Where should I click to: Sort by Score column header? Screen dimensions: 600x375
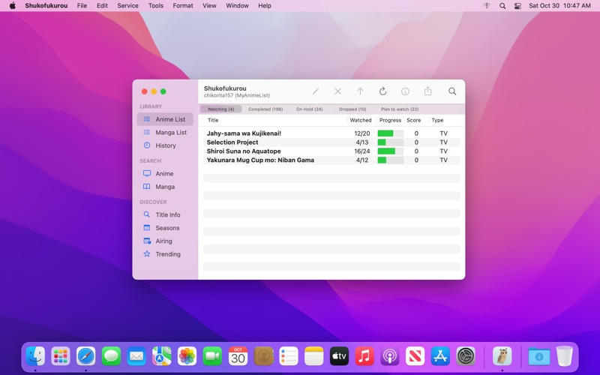[x=414, y=120]
